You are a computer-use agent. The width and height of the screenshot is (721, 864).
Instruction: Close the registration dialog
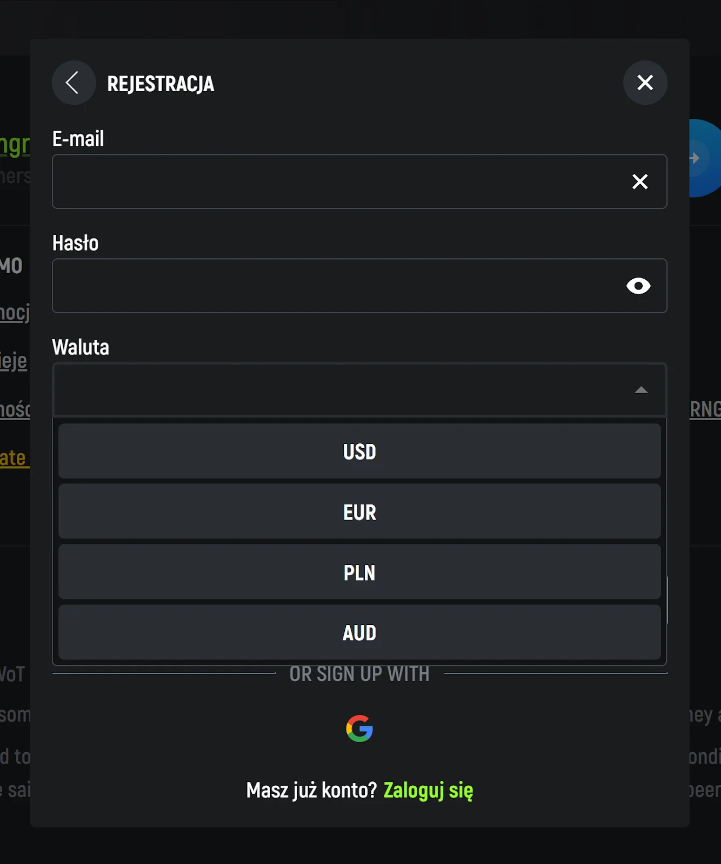(645, 83)
